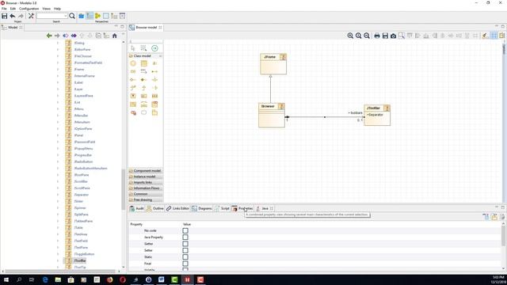Open Edge browser from taskbar
This screenshot has height=285, width=507.
click(x=45, y=279)
